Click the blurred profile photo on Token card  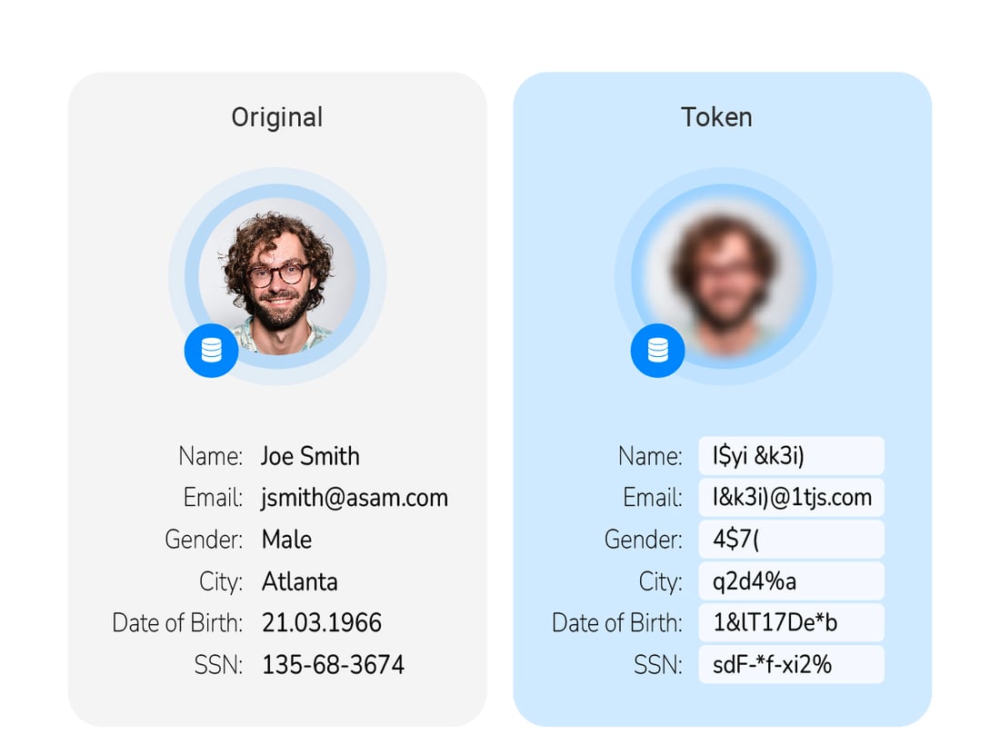pos(724,276)
